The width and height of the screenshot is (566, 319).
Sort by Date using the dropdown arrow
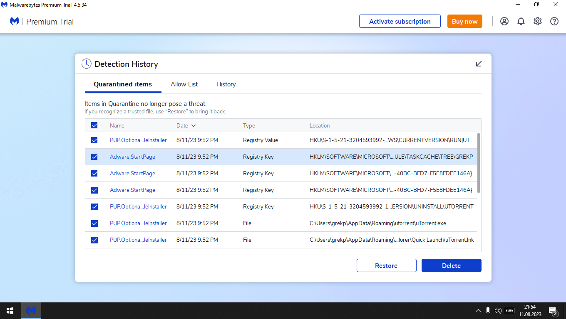pyautogui.click(x=194, y=125)
